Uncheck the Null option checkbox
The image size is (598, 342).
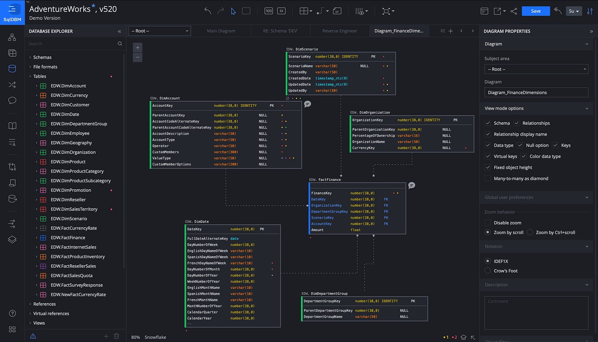point(520,145)
